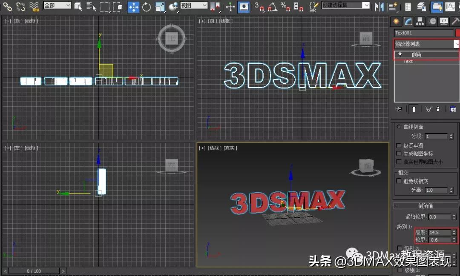460x276 pixels.
Task: Click the 分离 value field
Action: tap(437, 190)
